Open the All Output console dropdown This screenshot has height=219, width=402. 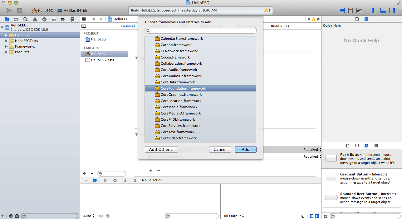pos(234,216)
